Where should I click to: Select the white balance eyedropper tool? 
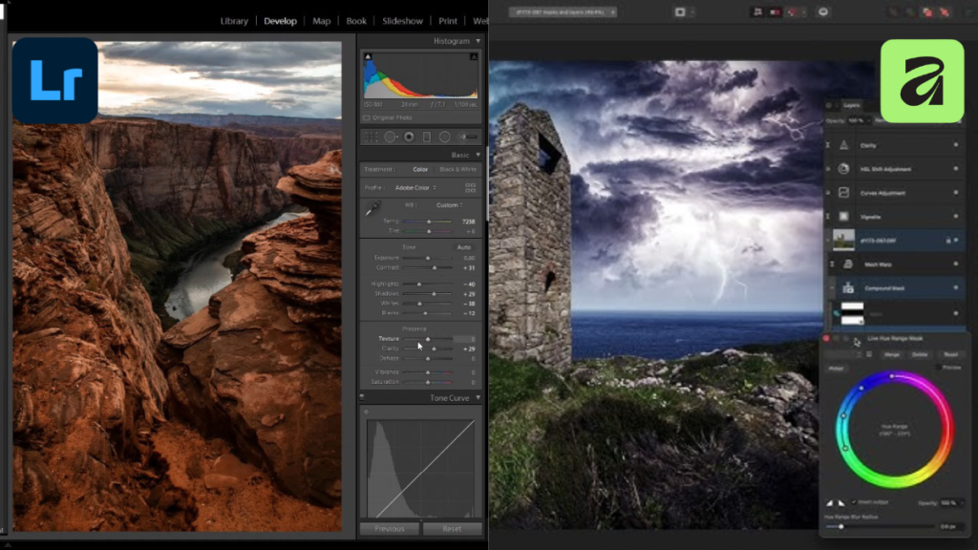[373, 208]
